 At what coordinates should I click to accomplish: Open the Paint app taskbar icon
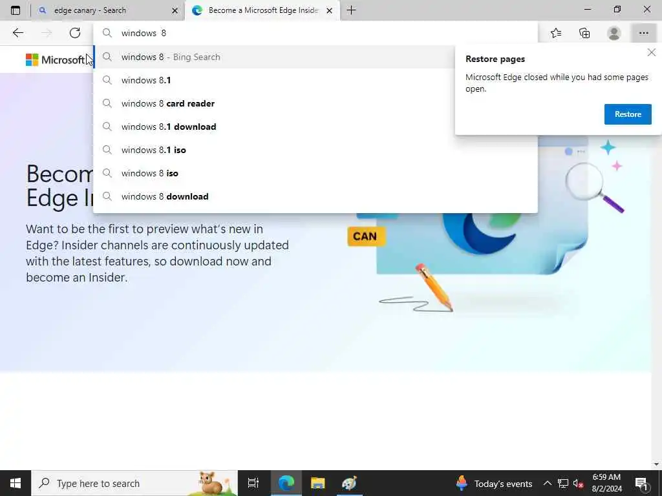click(350, 483)
